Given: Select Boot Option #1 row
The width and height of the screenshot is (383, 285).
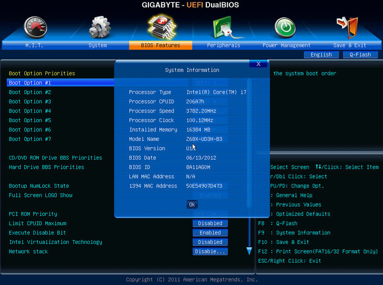Looking at the screenshot, I should (x=61, y=82).
